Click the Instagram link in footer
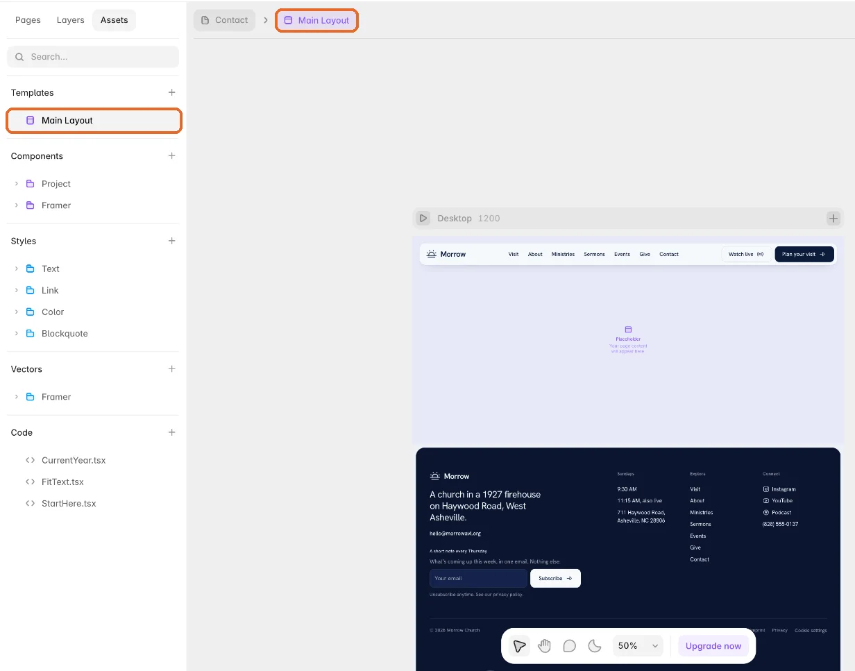Screen dimensions: 855x671 tap(779, 489)
